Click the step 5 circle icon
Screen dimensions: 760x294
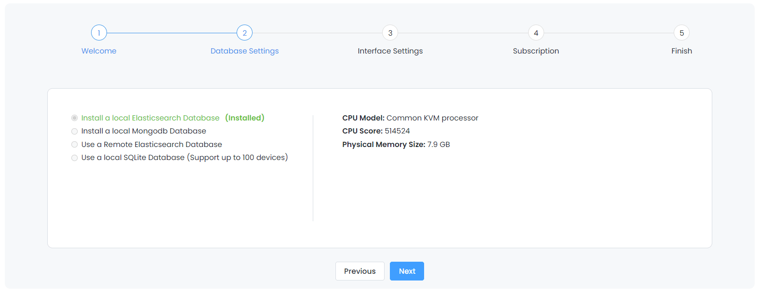(681, 32)
